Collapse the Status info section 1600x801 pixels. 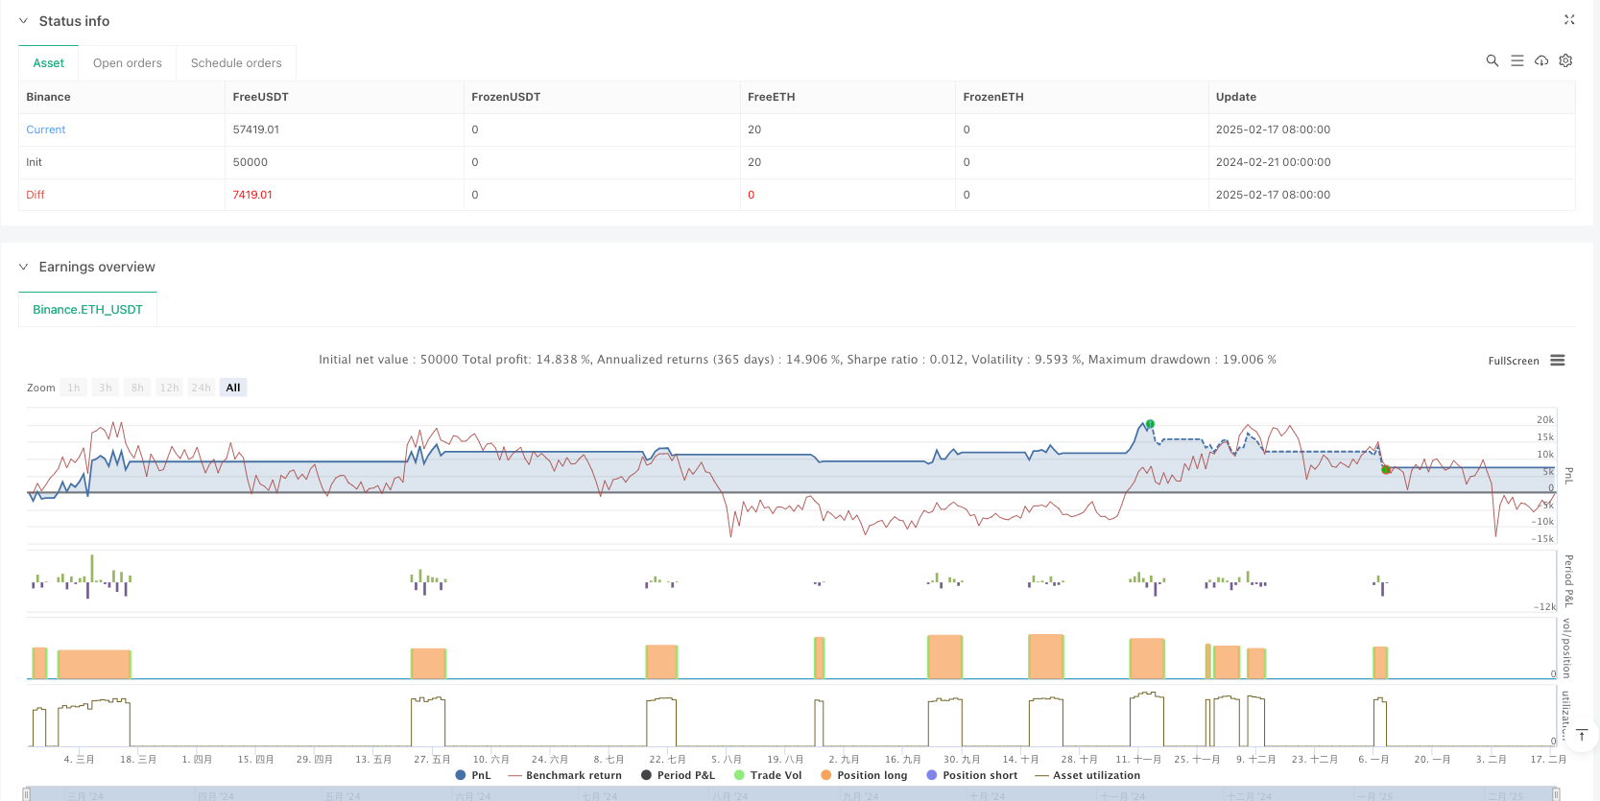(x=24, y=21)
